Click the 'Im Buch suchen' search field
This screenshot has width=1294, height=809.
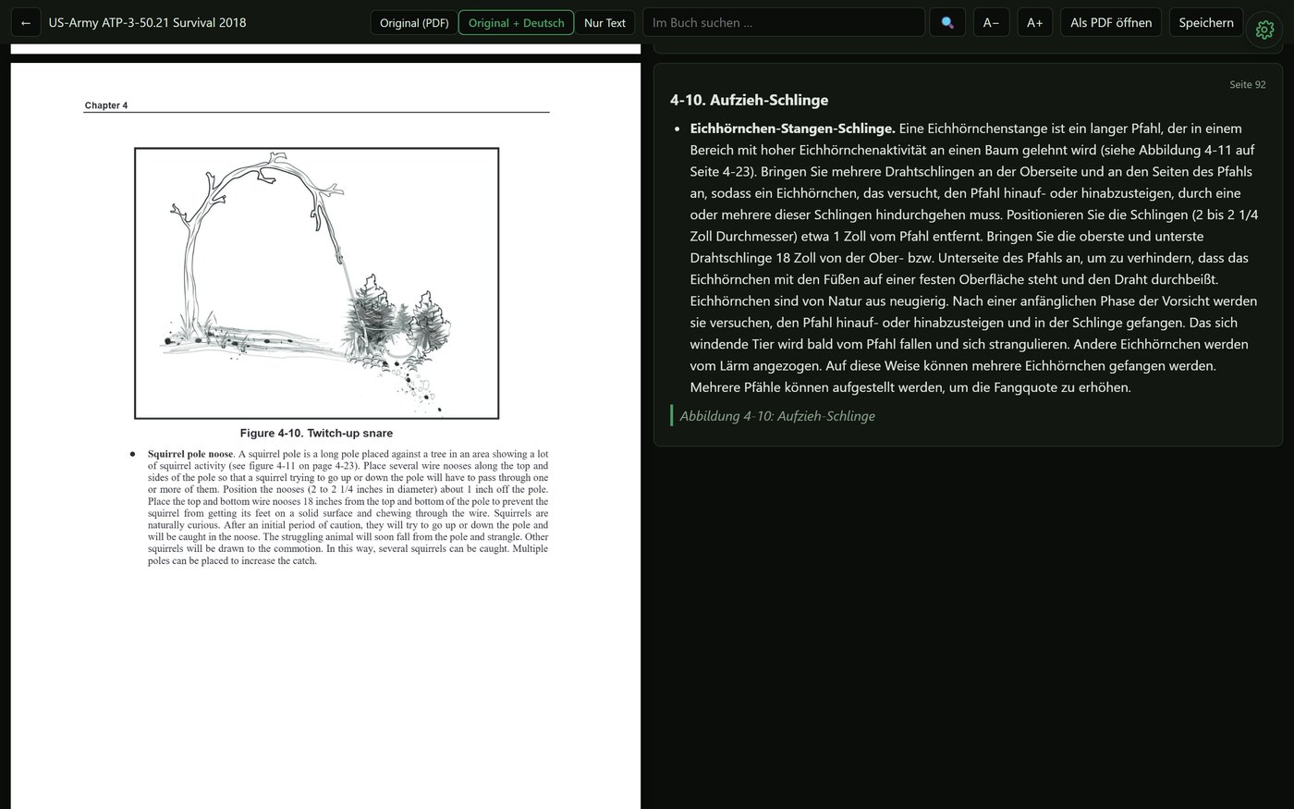784,22
